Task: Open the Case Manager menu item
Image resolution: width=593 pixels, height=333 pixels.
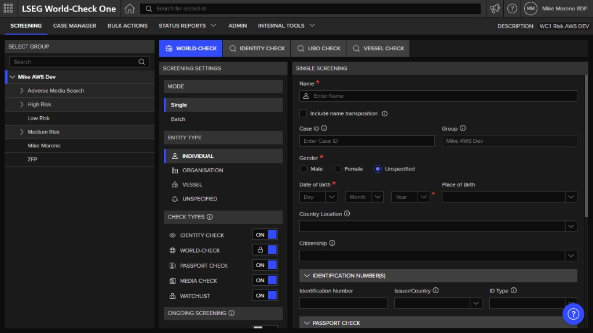Action: point(74,26)
